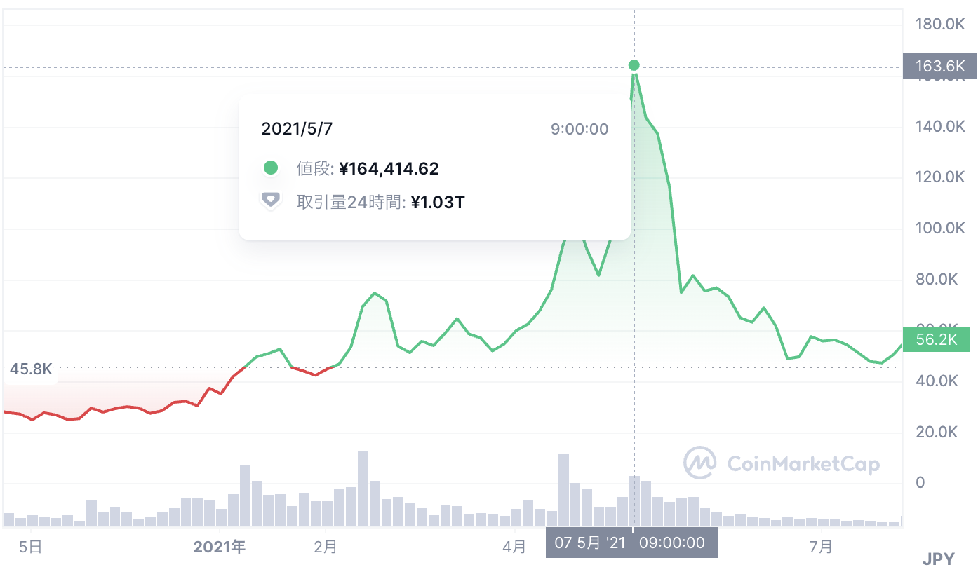This screenshot has height=572, width=978.
Task: Click the 24-hour volume icon in tooltip
Action: pyautogui.click(x=270, y=202)
